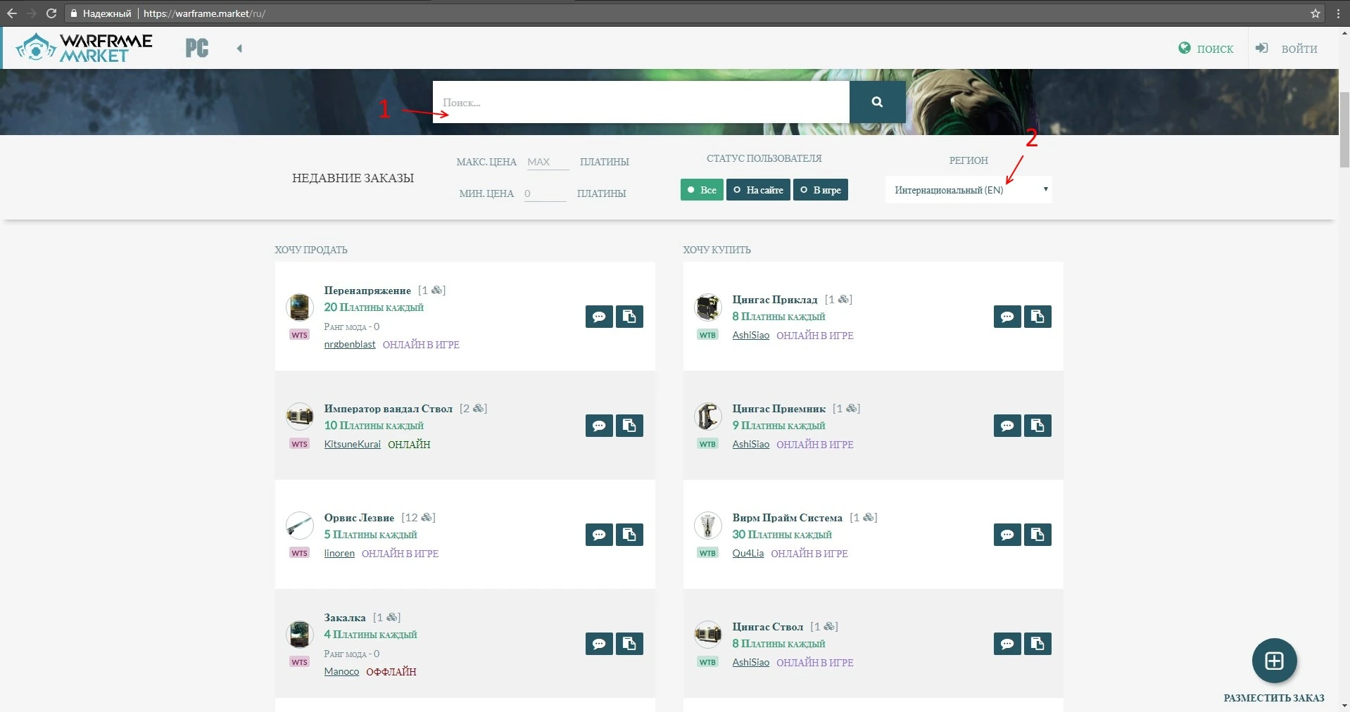The image size is (1350, 712).
Task: Click the max price MAX field
Action: [x=548, y=162]
